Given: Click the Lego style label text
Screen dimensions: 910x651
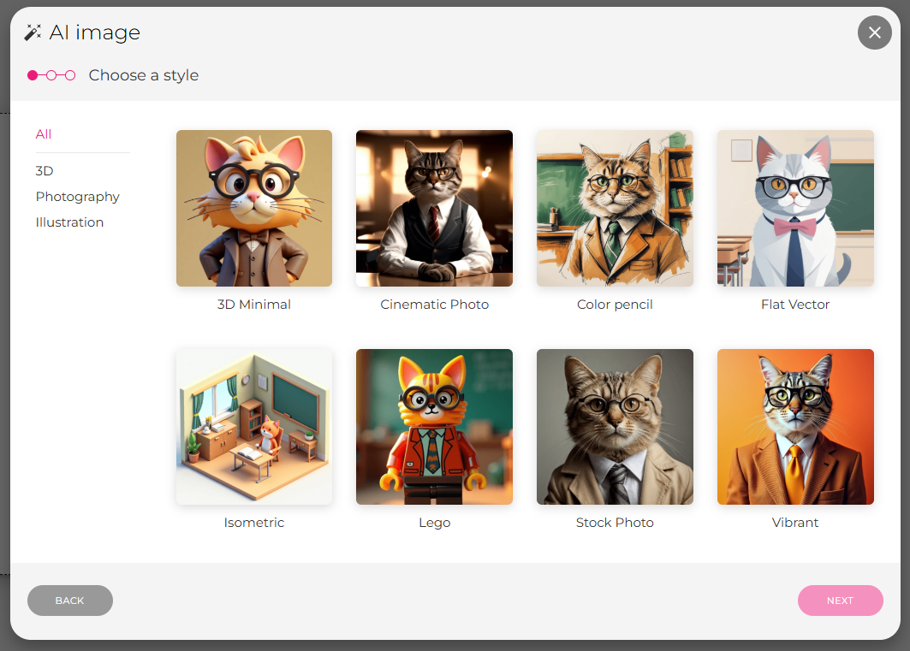Looking at the screenshot, I should pos(434,523).
